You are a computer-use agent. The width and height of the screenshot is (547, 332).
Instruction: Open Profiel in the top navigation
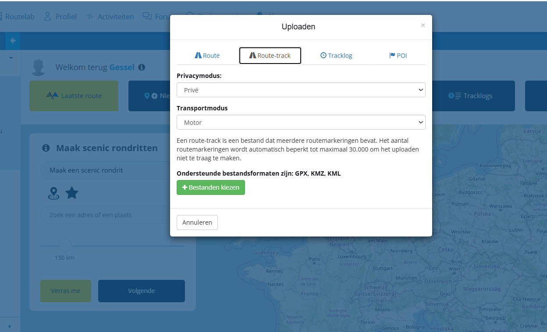tap(60, 17)
